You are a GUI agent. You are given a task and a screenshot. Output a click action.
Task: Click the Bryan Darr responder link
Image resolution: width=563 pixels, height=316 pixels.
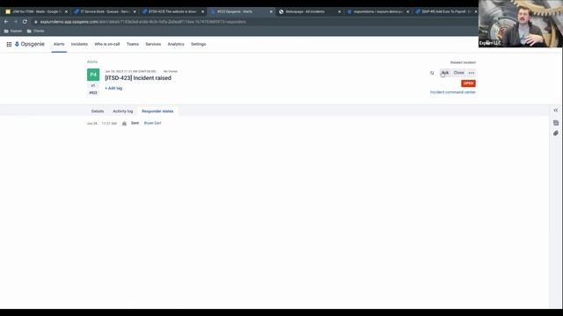(152, 123)
